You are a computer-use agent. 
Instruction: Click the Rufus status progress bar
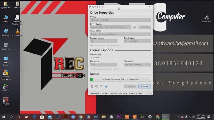pos(120,79)
